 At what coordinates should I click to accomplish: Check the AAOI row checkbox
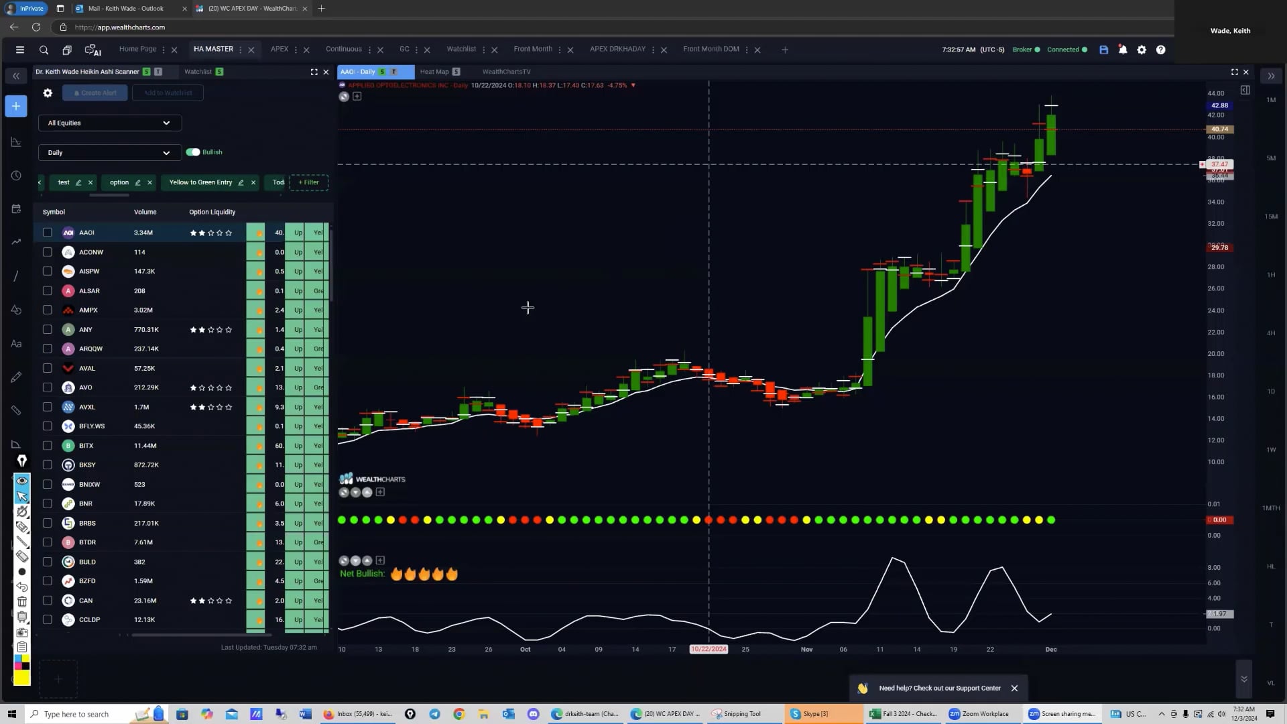click(x=47, y=233)
